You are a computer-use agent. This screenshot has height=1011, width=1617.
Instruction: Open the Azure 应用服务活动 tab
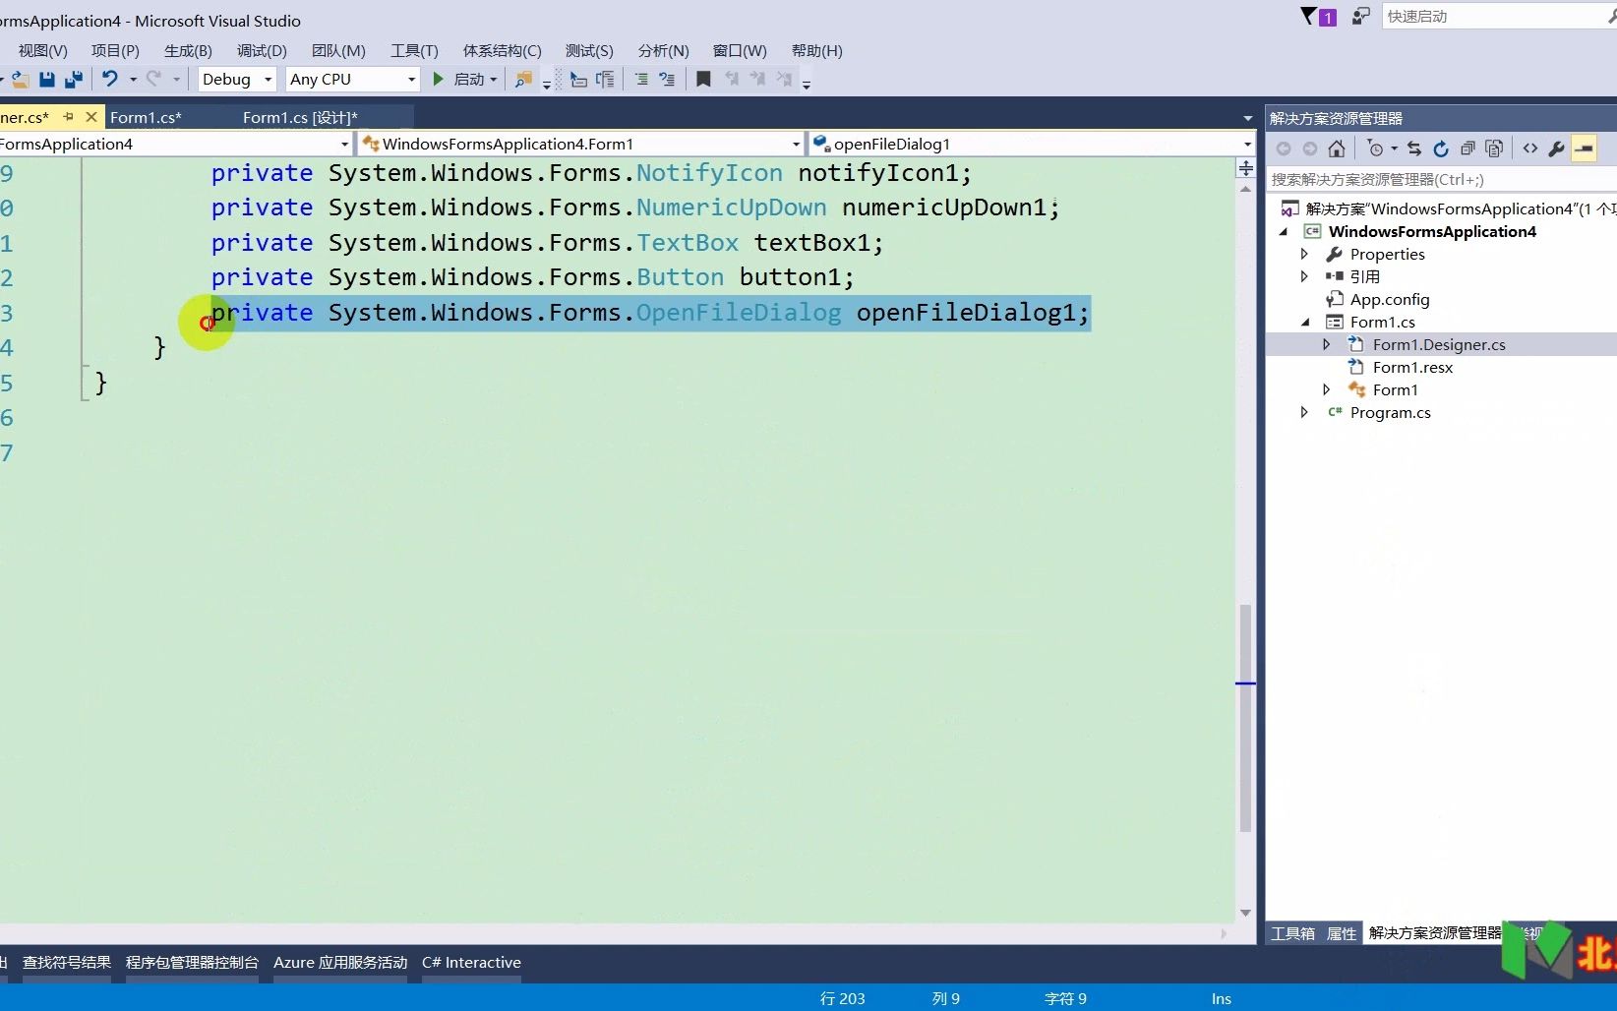click(340, 963)
